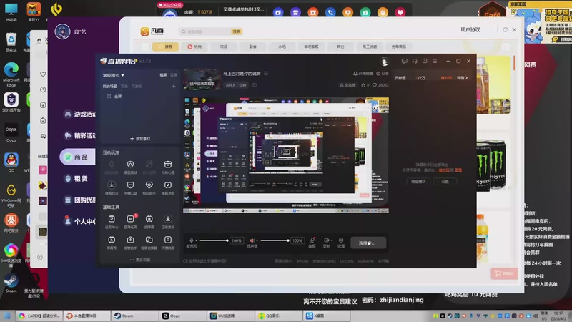Expand the 常规模式 dropdown
This screenshot has height=322, width=572.
[x=114, y=75]
